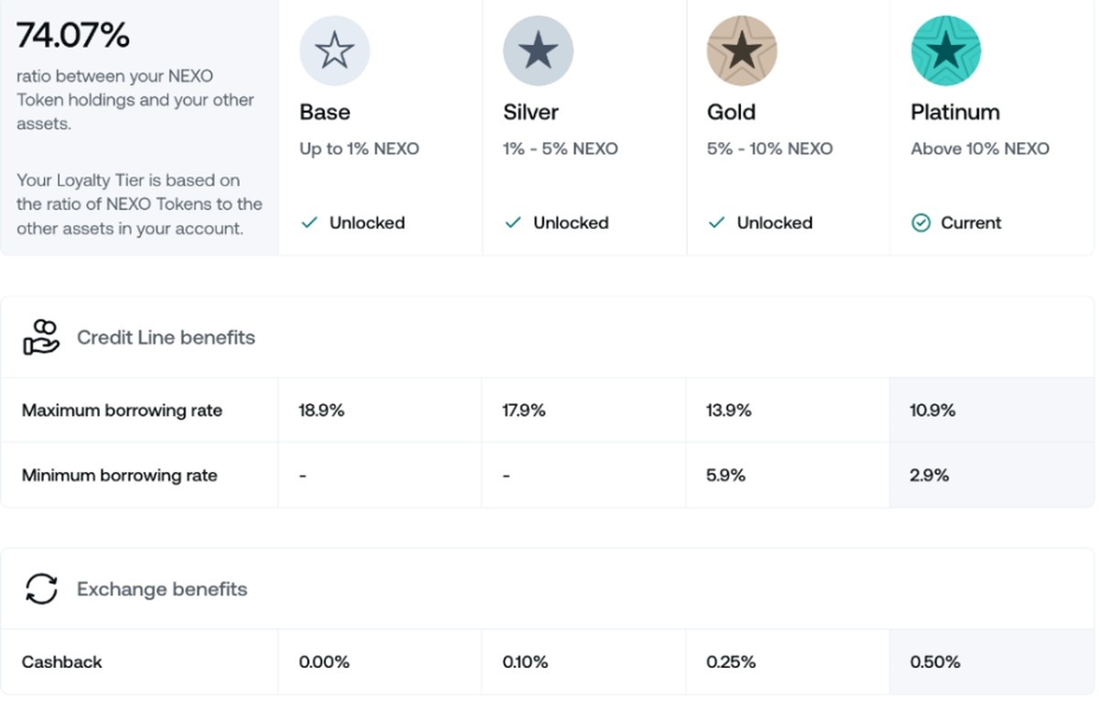Select the Platinum tier heading
This screenshot has height=701, width=1099.
[x=954, y=112]
